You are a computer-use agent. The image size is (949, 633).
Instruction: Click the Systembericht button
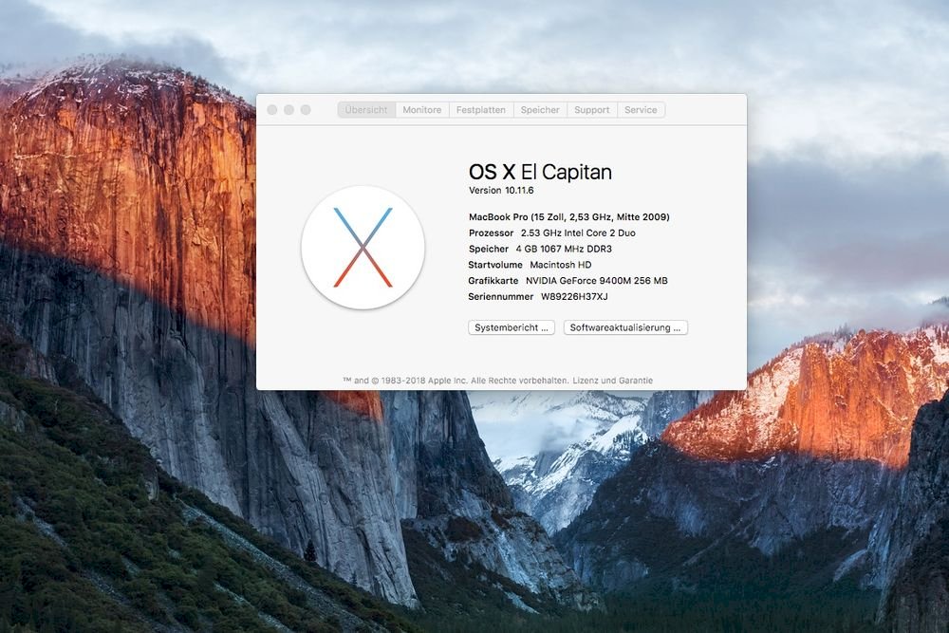click(512, 327)
